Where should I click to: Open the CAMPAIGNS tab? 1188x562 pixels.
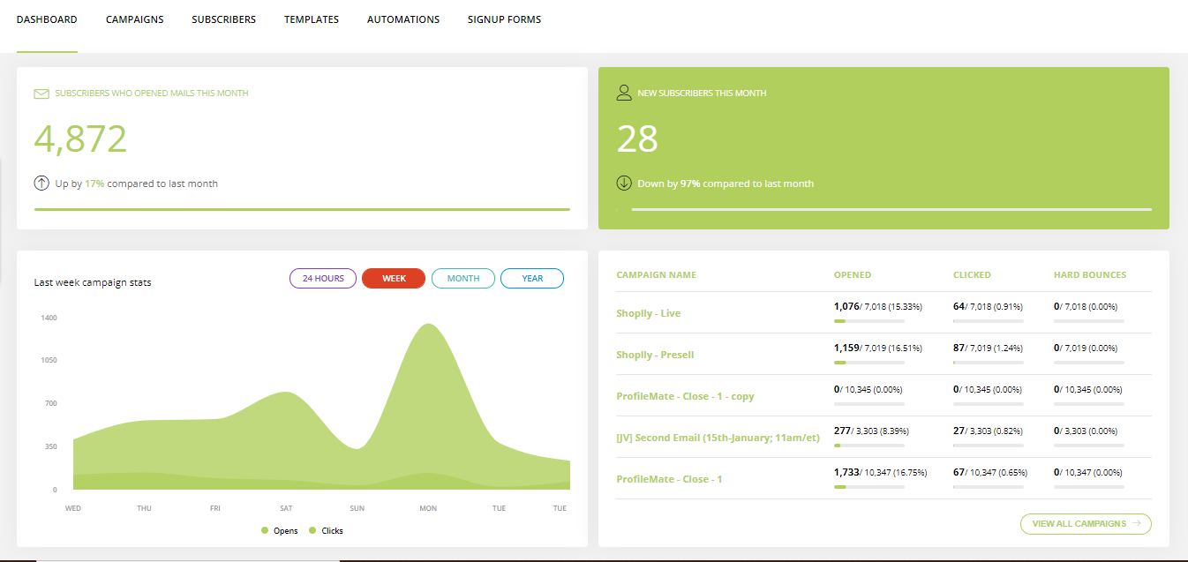[x=134, y=19]
